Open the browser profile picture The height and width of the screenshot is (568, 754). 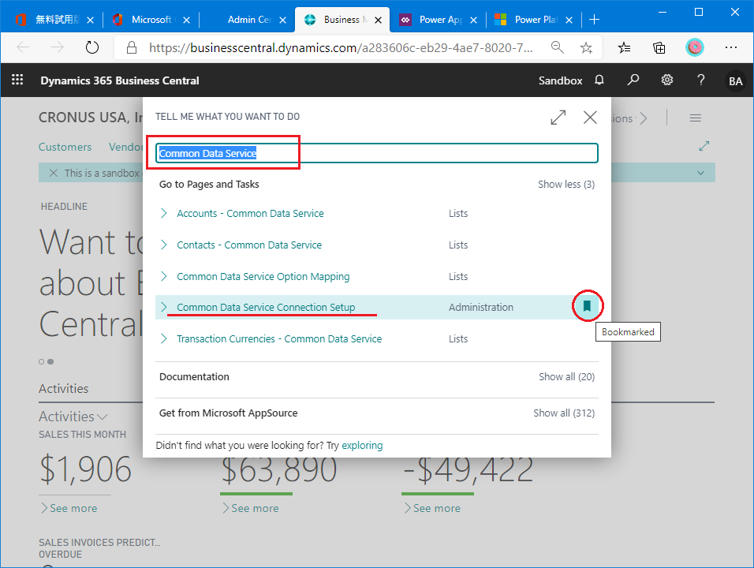(x=694, y=47)
